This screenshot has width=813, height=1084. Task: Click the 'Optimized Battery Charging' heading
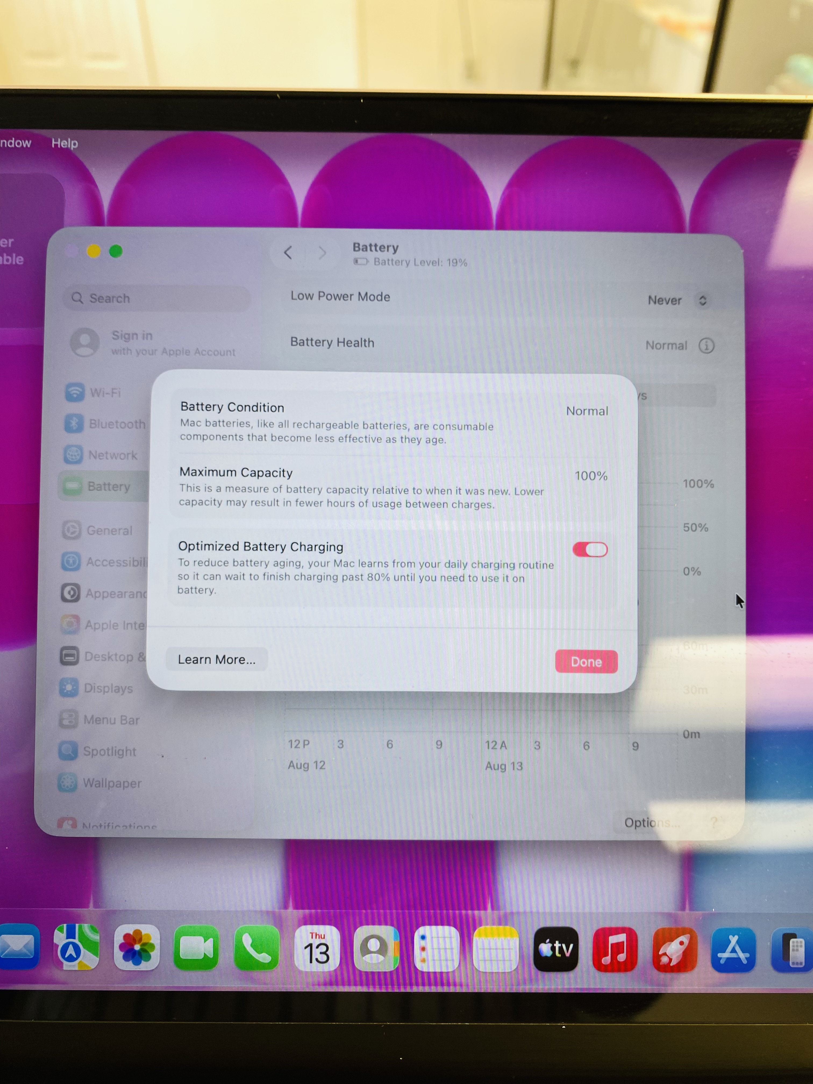261,546
